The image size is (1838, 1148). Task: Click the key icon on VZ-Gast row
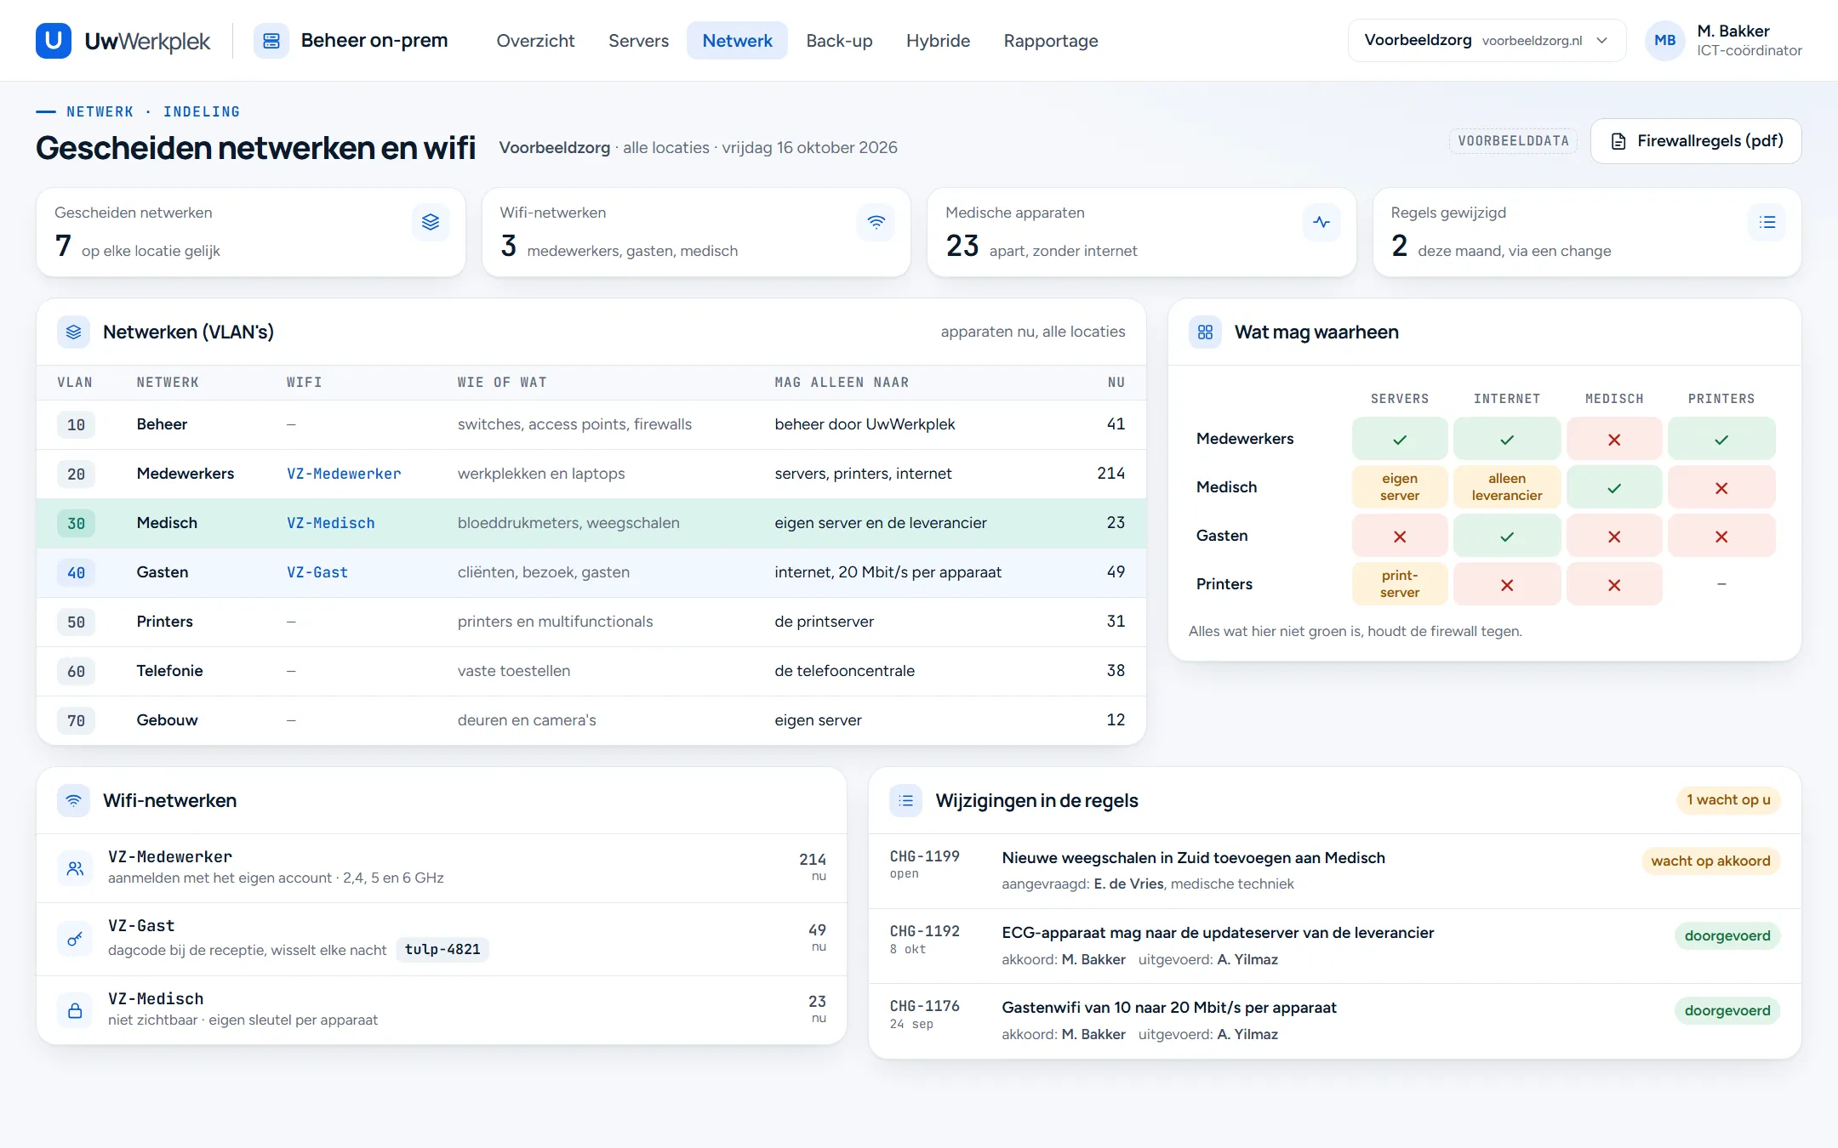pos(75,939)
